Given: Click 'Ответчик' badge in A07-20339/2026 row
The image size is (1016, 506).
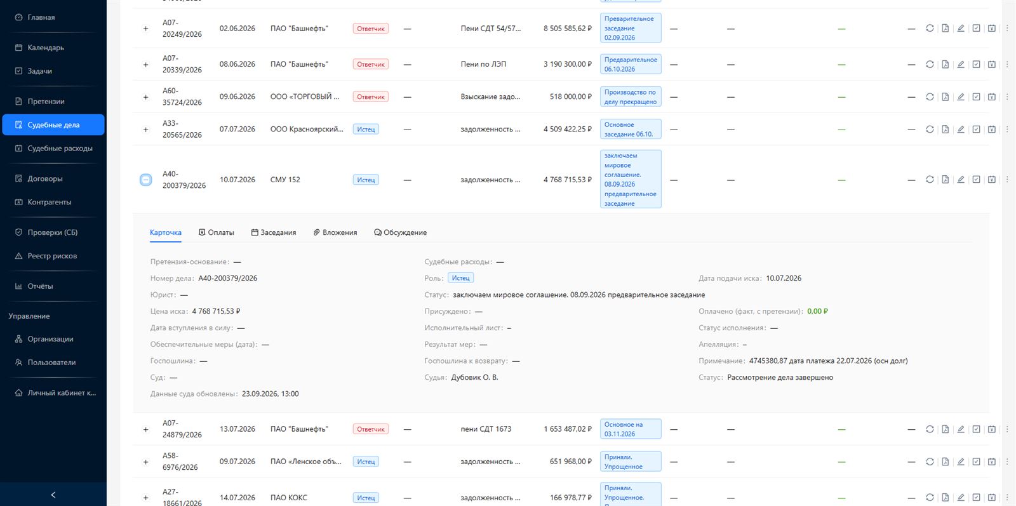Looking at the screenshot, I should (x=371, y=64).
